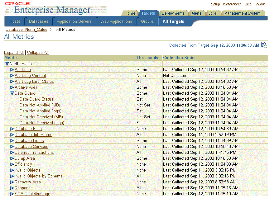
Task: Select the Hosts subtab
Action: click(15, 21)
